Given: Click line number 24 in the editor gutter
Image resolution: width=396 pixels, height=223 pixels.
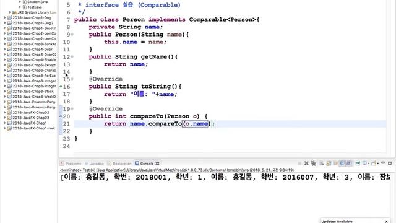Looking at the screenshot, I should coord(66,146).
